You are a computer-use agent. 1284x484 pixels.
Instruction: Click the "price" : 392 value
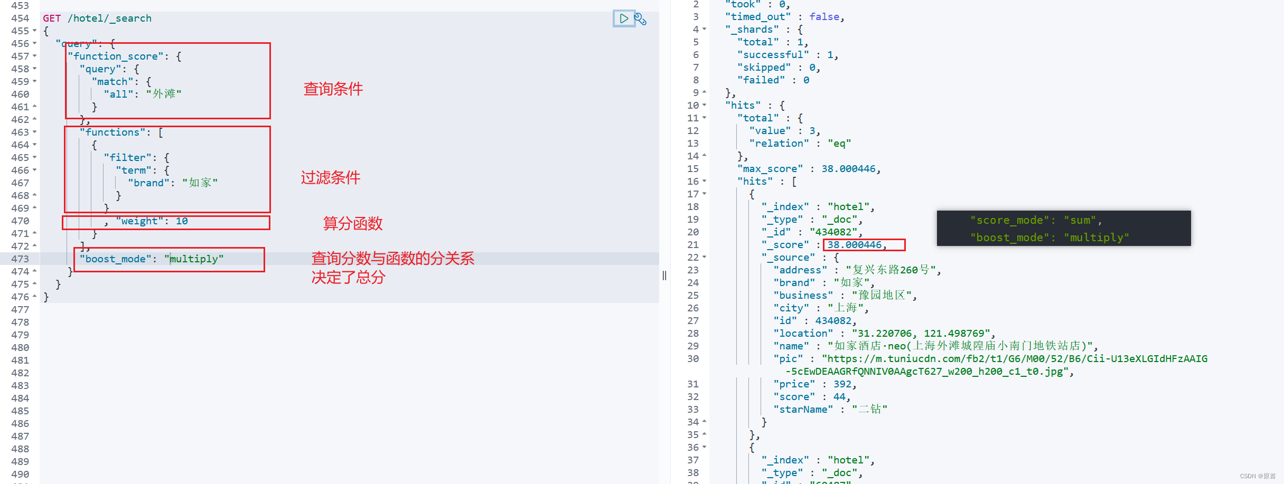pyautogui.click(x=842, y=384)
